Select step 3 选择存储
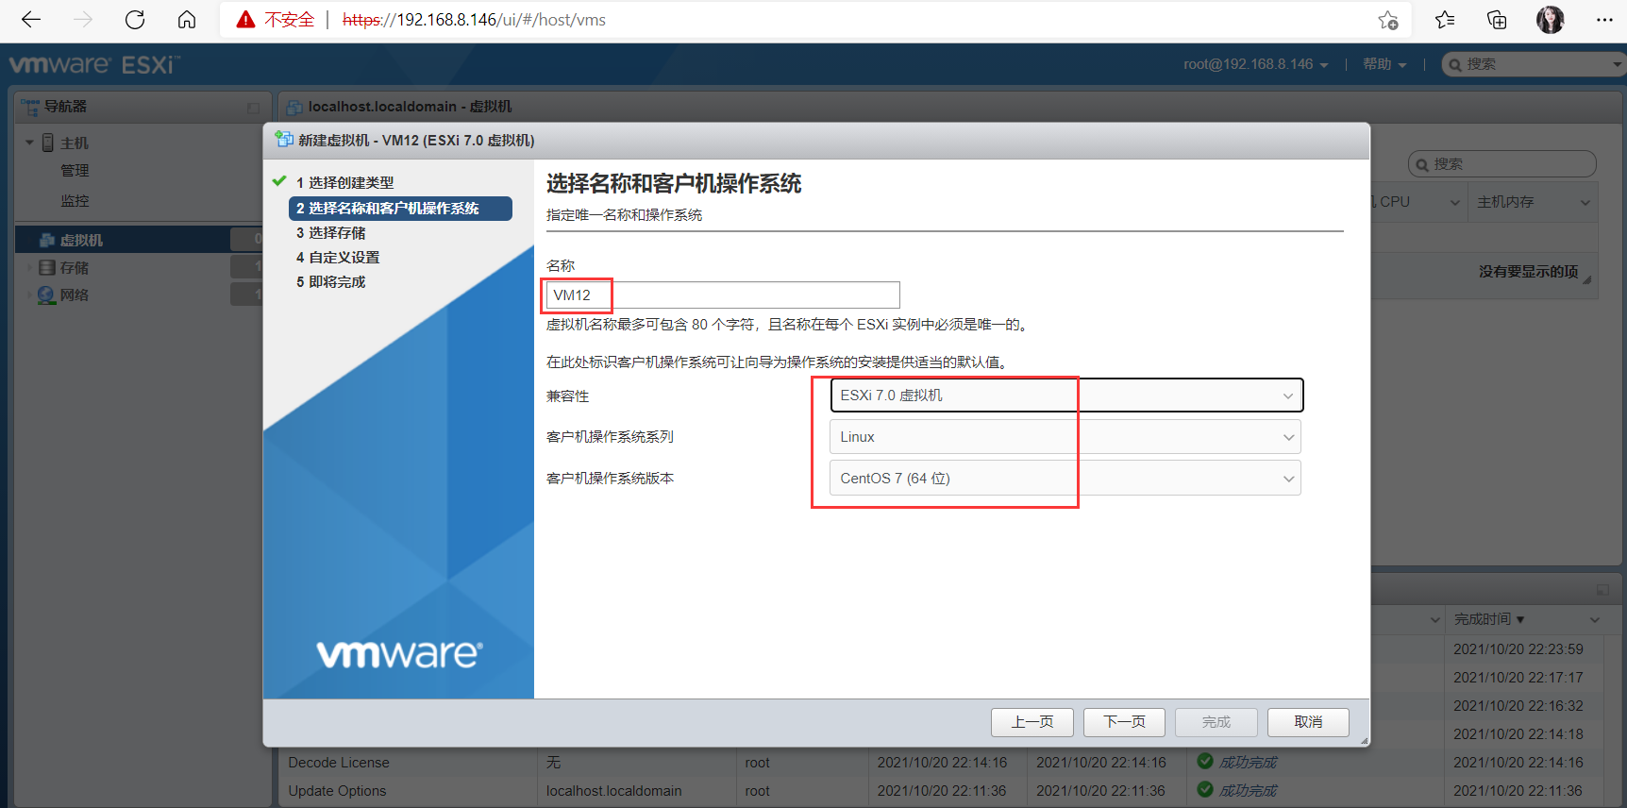The image size is (1627, 808). coord(330,233)
